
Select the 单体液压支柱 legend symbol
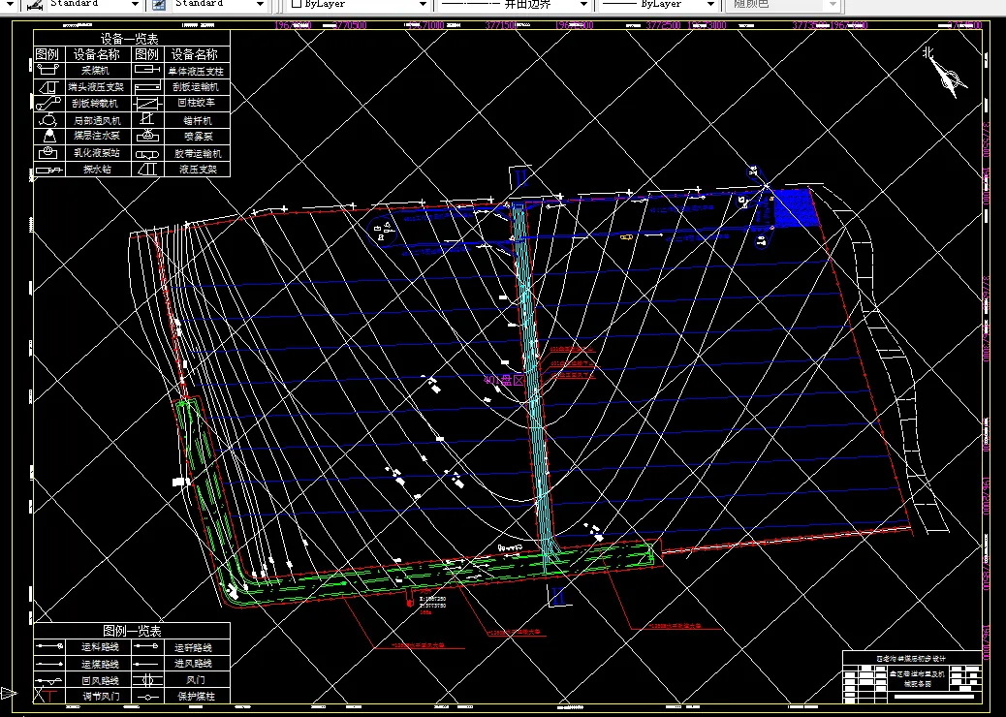point(147,70)
